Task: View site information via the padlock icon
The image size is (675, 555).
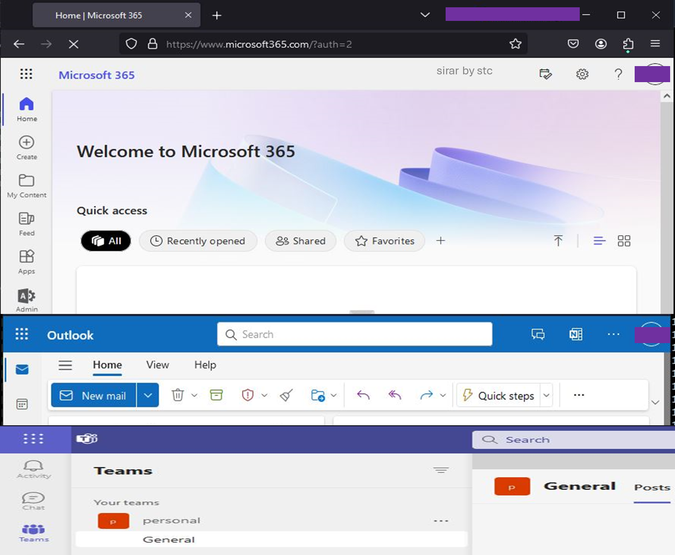Action: [153, 44]
